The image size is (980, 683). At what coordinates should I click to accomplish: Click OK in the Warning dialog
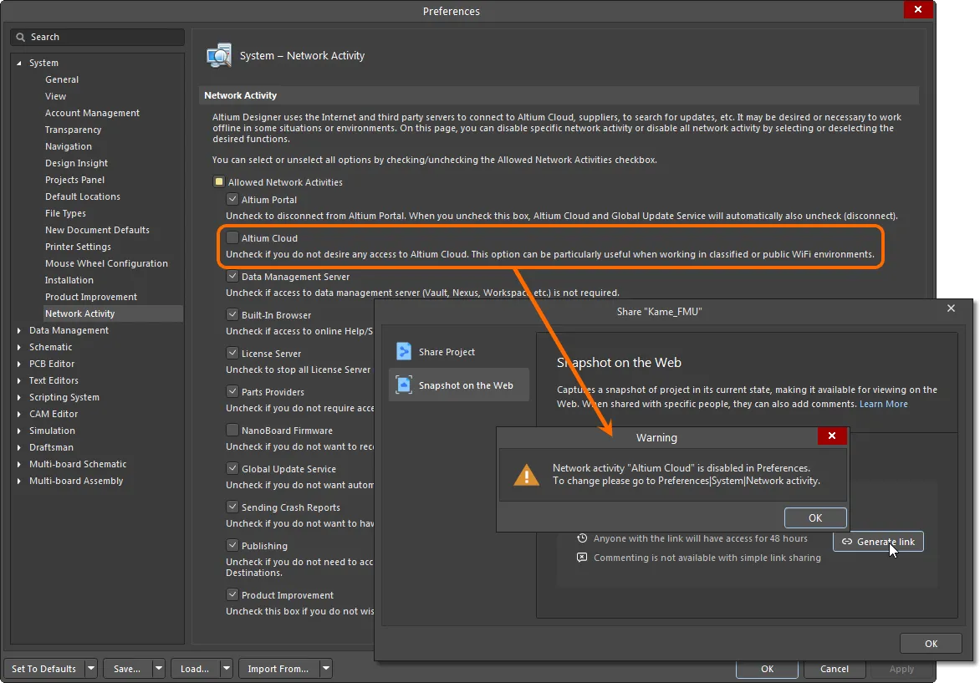click(815, 517)
